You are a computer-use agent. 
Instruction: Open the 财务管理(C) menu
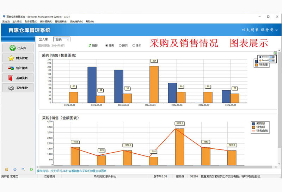coord(31,21)
